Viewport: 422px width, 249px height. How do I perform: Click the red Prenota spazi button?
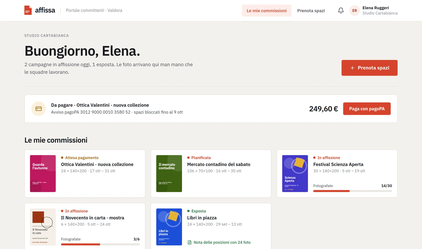pos(369,68)
